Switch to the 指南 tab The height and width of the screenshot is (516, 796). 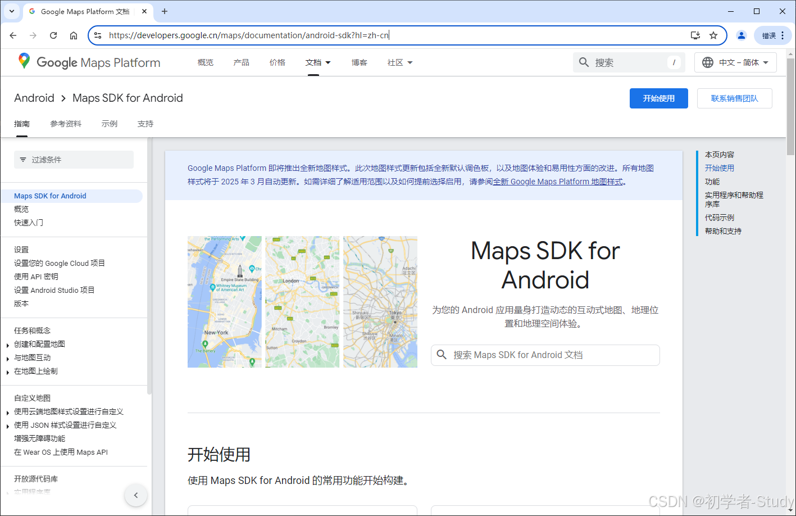pos(22,124)
